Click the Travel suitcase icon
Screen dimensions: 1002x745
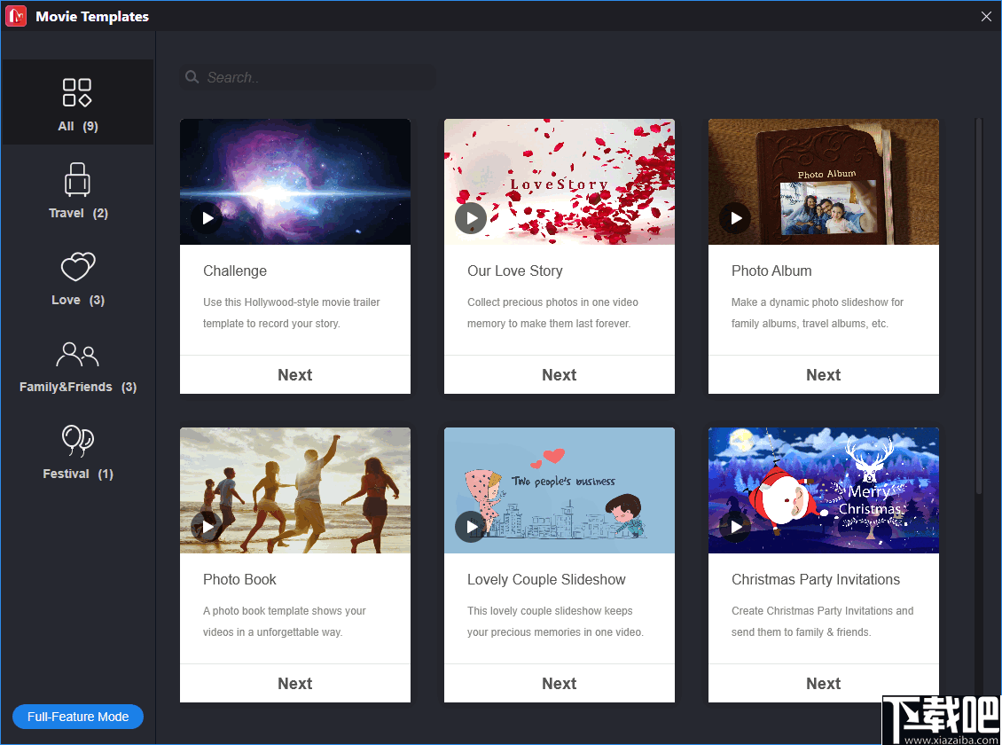coord(78,177)
